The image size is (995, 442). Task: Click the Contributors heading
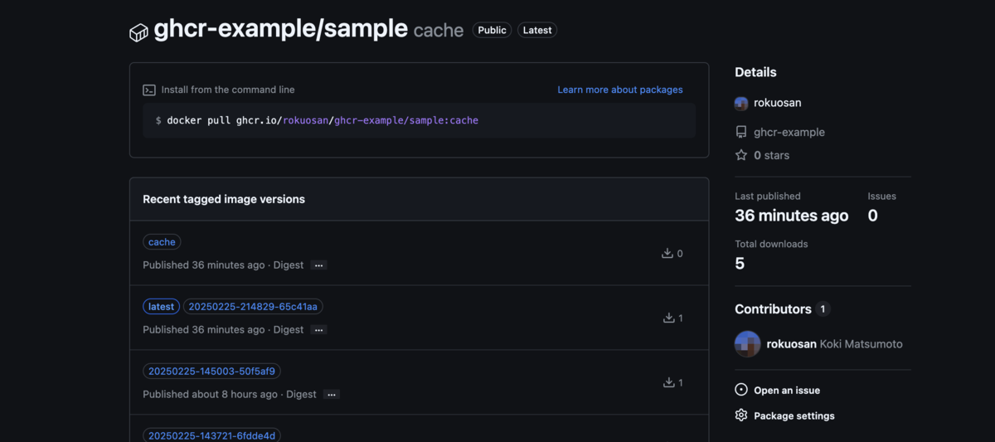coord(773,308)
